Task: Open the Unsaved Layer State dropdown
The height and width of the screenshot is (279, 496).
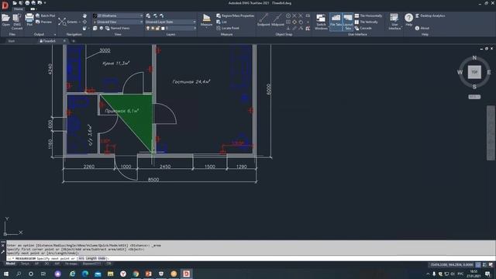Action: (170, 22)
